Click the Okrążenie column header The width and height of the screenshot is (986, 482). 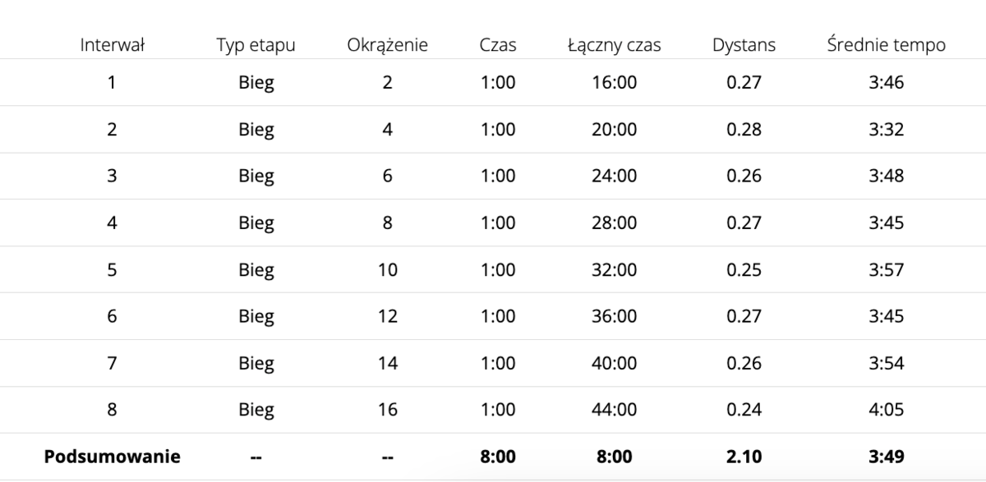click(x=388, y=45)
